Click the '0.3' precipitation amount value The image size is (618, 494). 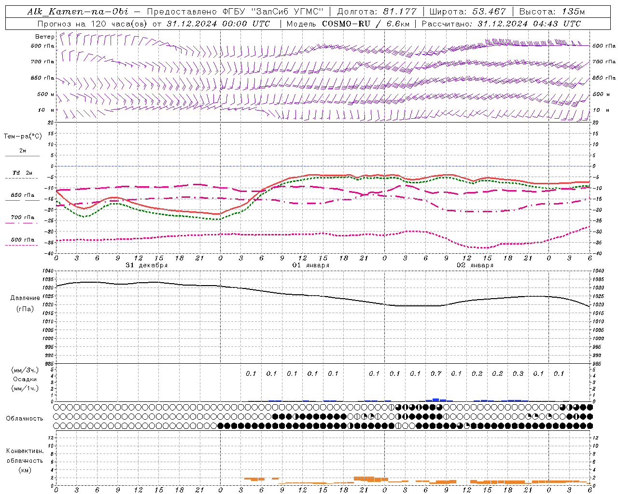[x=518, y=373]
